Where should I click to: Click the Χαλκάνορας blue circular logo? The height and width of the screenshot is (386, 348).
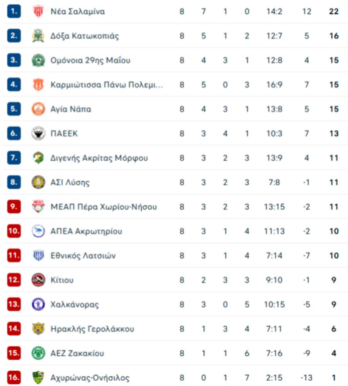38,304
